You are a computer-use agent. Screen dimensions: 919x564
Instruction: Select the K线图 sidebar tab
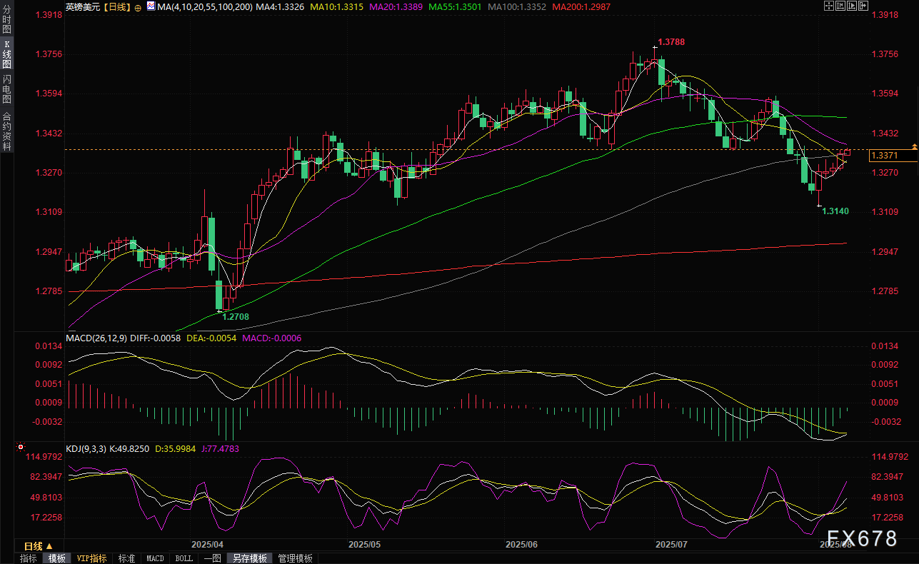coord(6,54)
